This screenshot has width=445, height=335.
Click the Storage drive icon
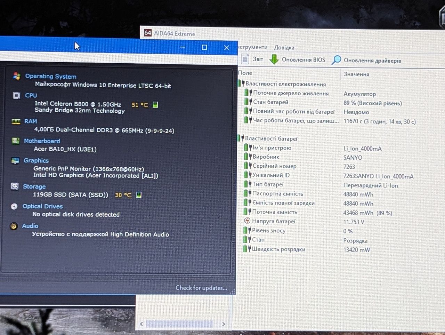[15, 186]
